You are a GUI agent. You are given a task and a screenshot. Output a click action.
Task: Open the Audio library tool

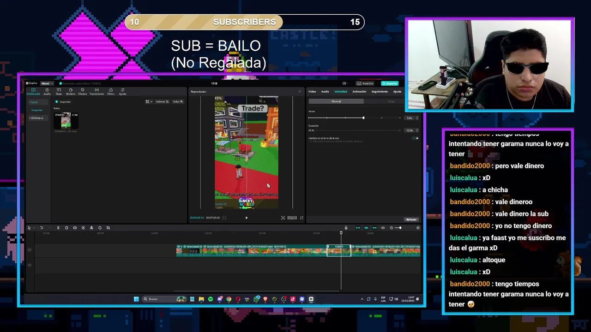tap(47, 91)
